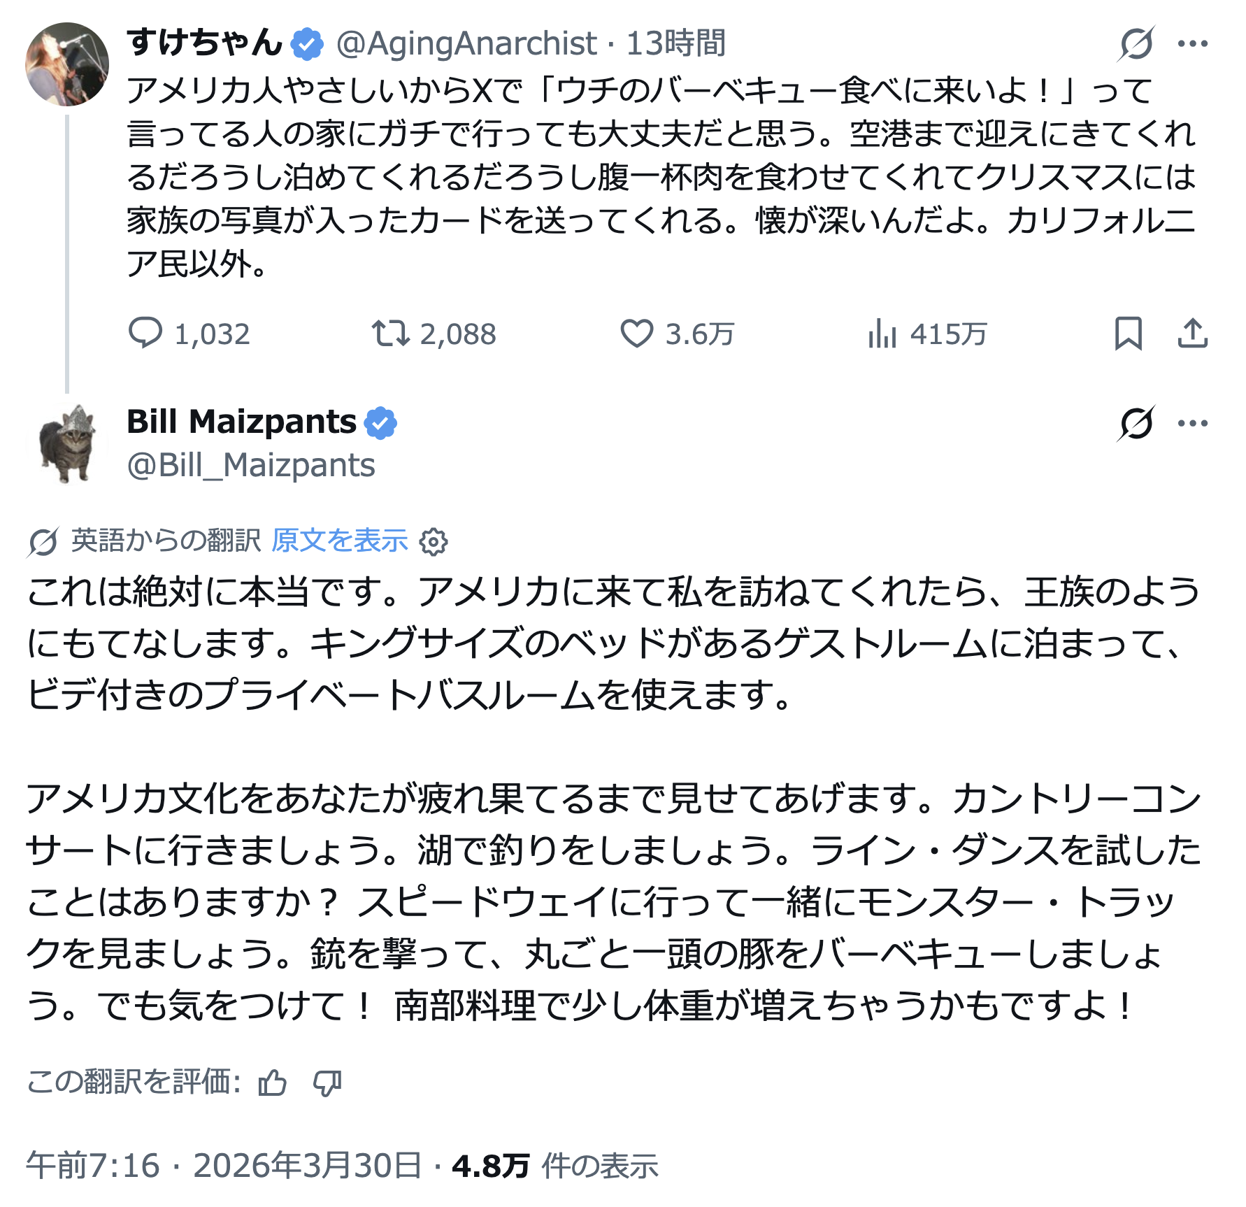Click 原文を表示 to show original text
This screenshot has height=1207, width=1246.
(340, 541)
